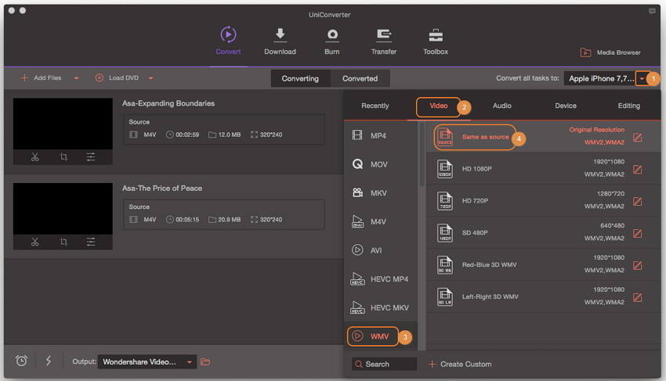Click the Asa-The Price of Peace title
The height and width of the screenshot is (381, 666).
click(x=162, y=188)
